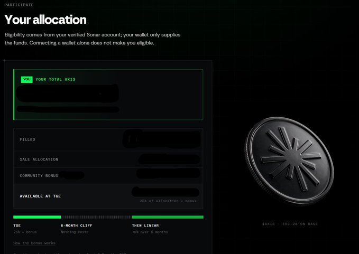
Task: Click the linear vesting green bar segment
Action: (168, 217)
